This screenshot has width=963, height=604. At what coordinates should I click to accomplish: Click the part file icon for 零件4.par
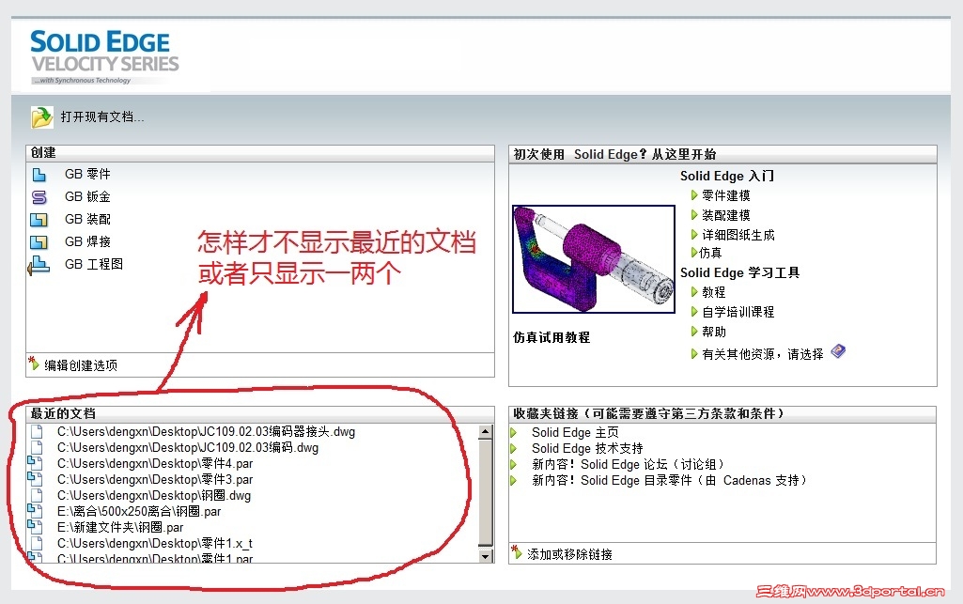click(x=35, y=463)
